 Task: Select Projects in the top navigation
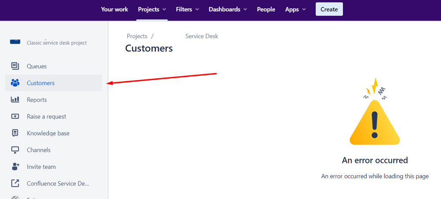pos(148,9)
